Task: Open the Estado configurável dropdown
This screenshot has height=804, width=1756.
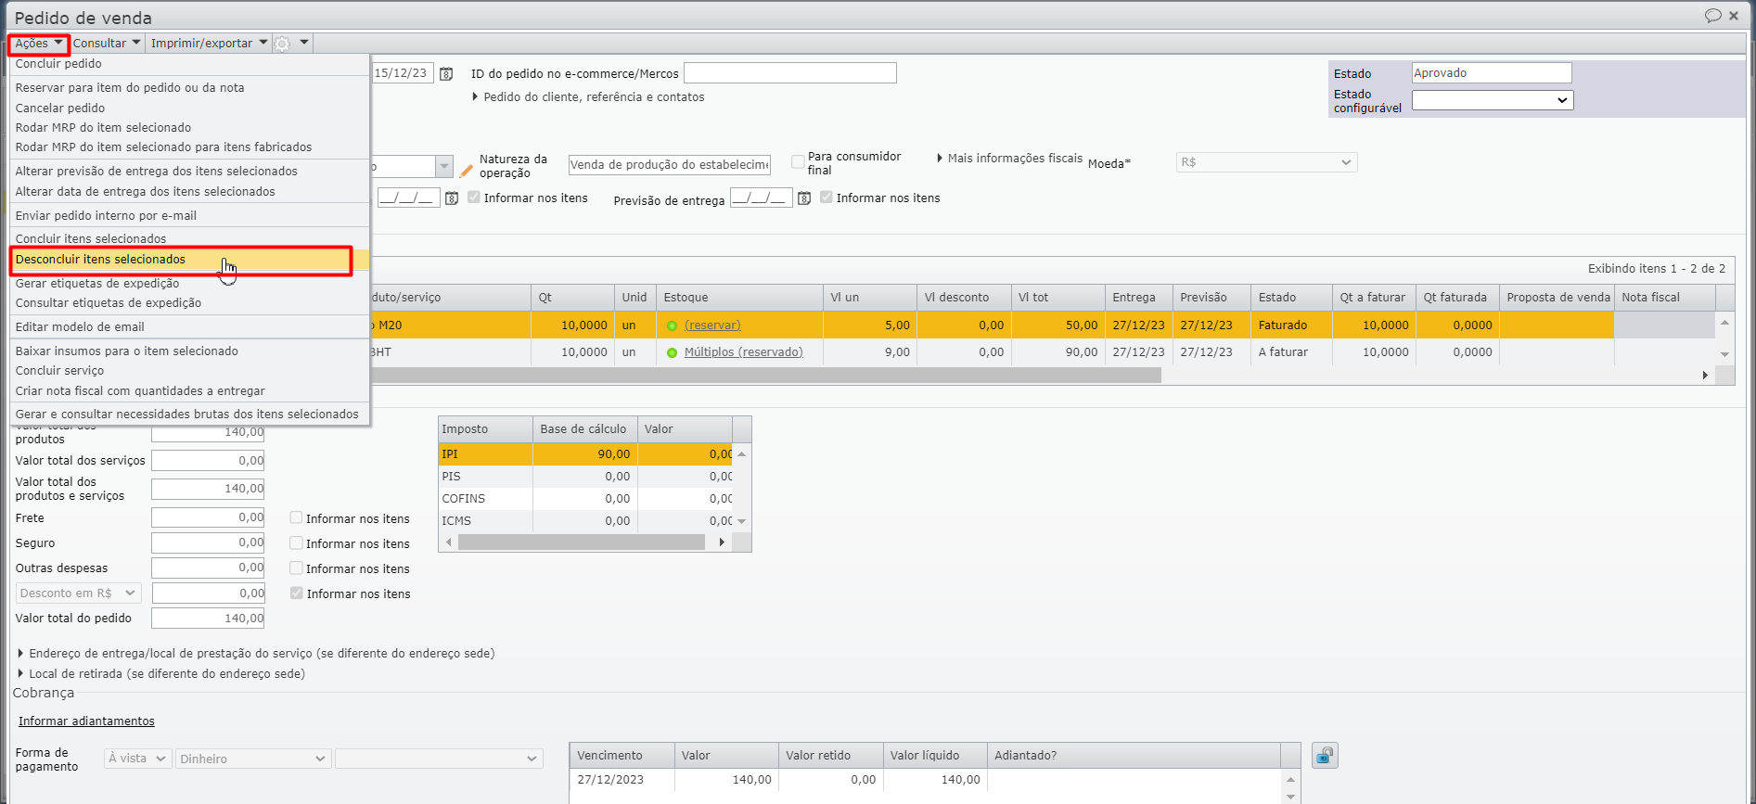Action: [1492, 100]
